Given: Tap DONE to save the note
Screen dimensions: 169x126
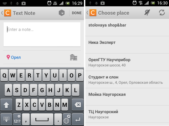Looking at the screenshot, I should (77, 13).
